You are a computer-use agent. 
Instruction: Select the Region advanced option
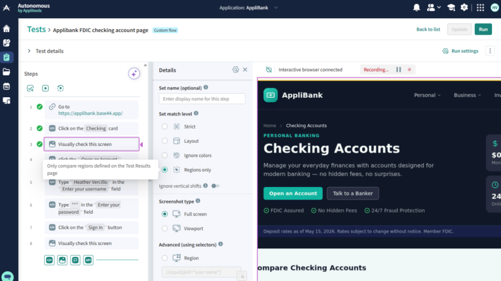pos(164,258)
